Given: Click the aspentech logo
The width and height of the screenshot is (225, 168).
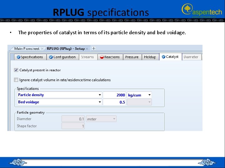Looking at the screenshot, I should point(202,11).
